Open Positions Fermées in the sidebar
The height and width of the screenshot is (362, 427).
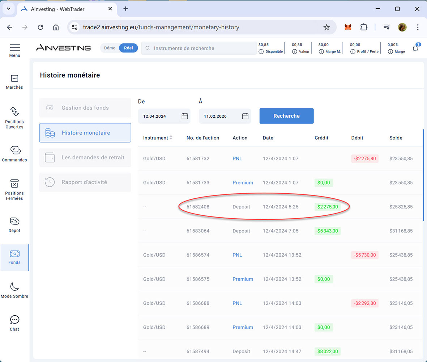tap(14, 184)
